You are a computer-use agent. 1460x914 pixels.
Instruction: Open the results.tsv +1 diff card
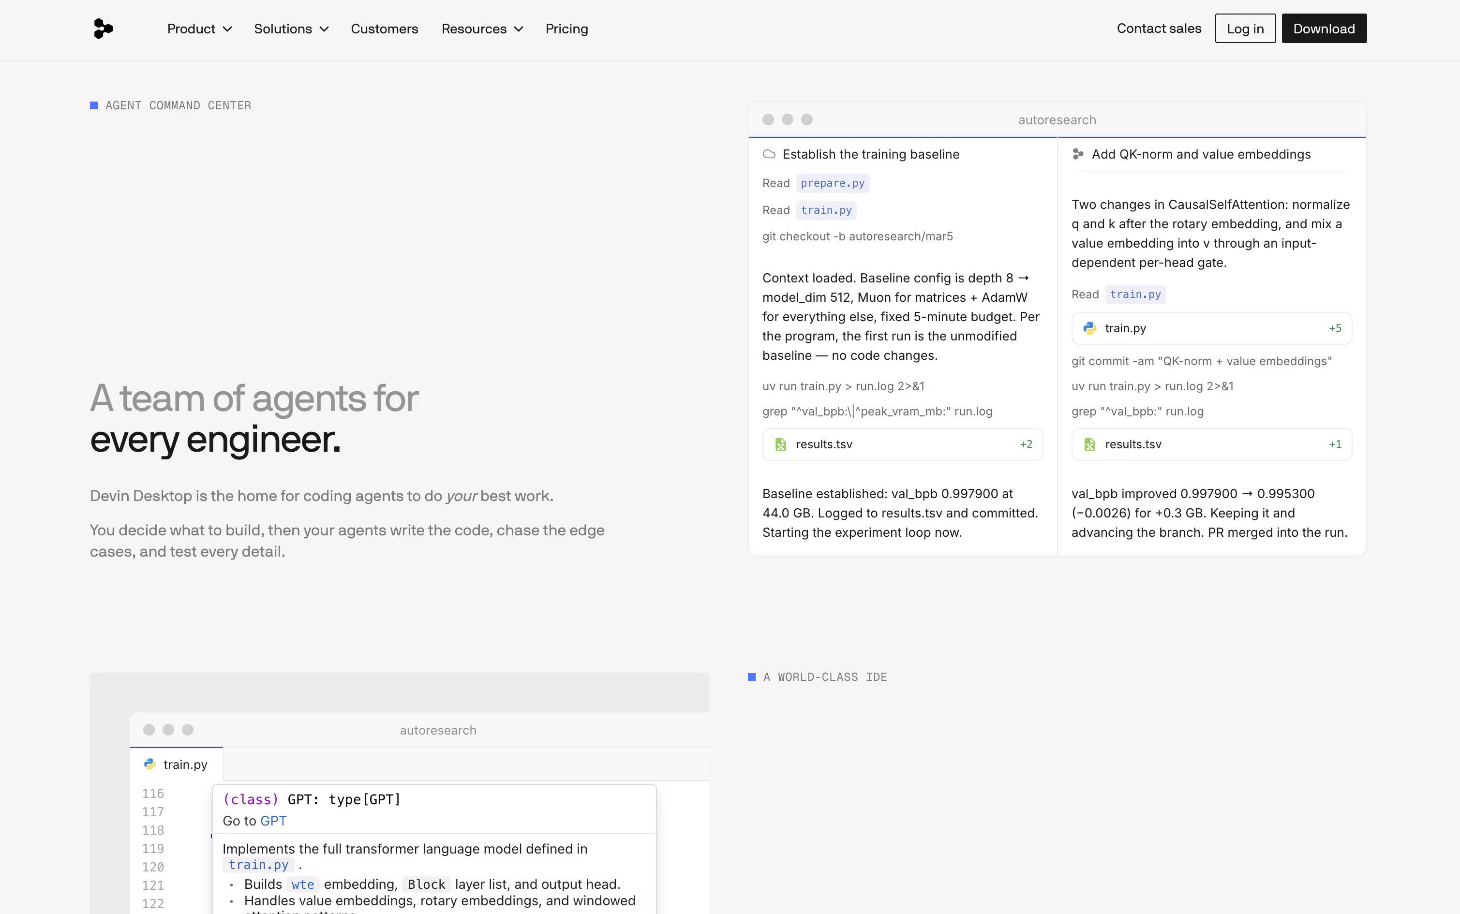click(x=1211, y=444)
